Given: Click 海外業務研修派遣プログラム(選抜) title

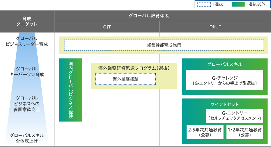Looking at the screenshot, I should pyautogui.click(x=134, y=68).
